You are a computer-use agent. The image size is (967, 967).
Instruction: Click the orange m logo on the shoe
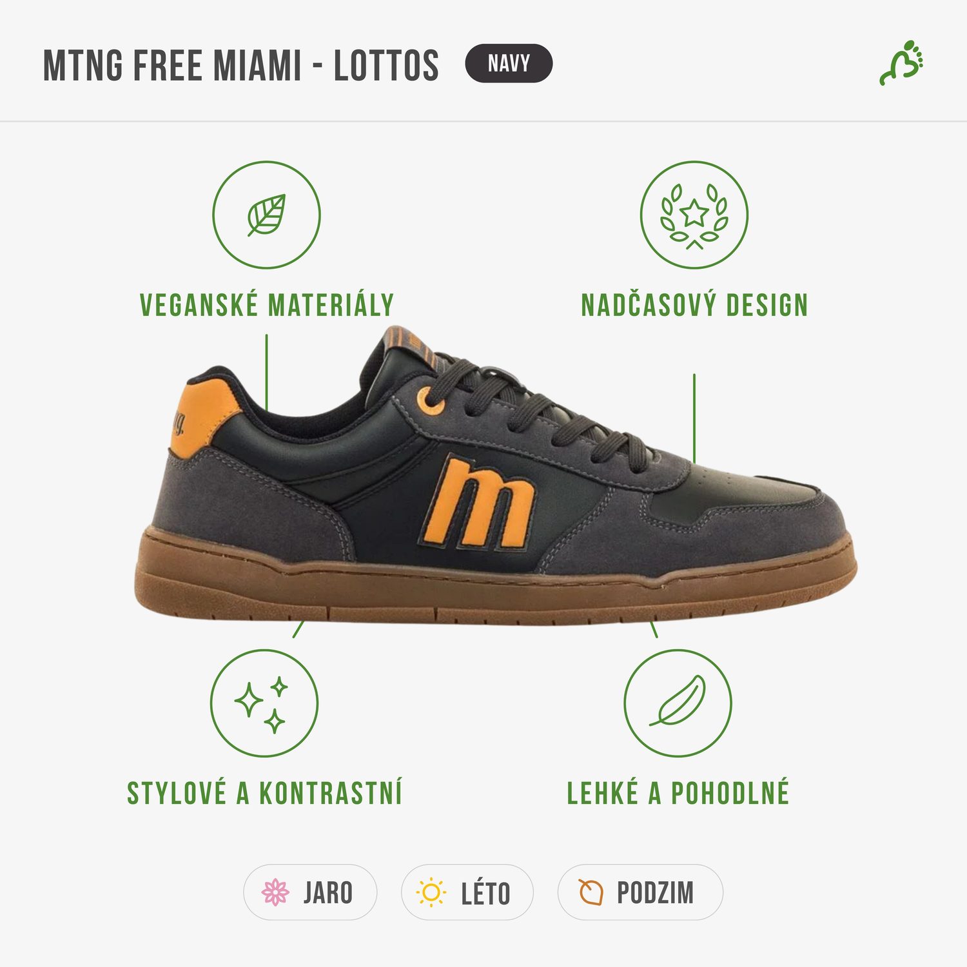click(x=479, y=503)
